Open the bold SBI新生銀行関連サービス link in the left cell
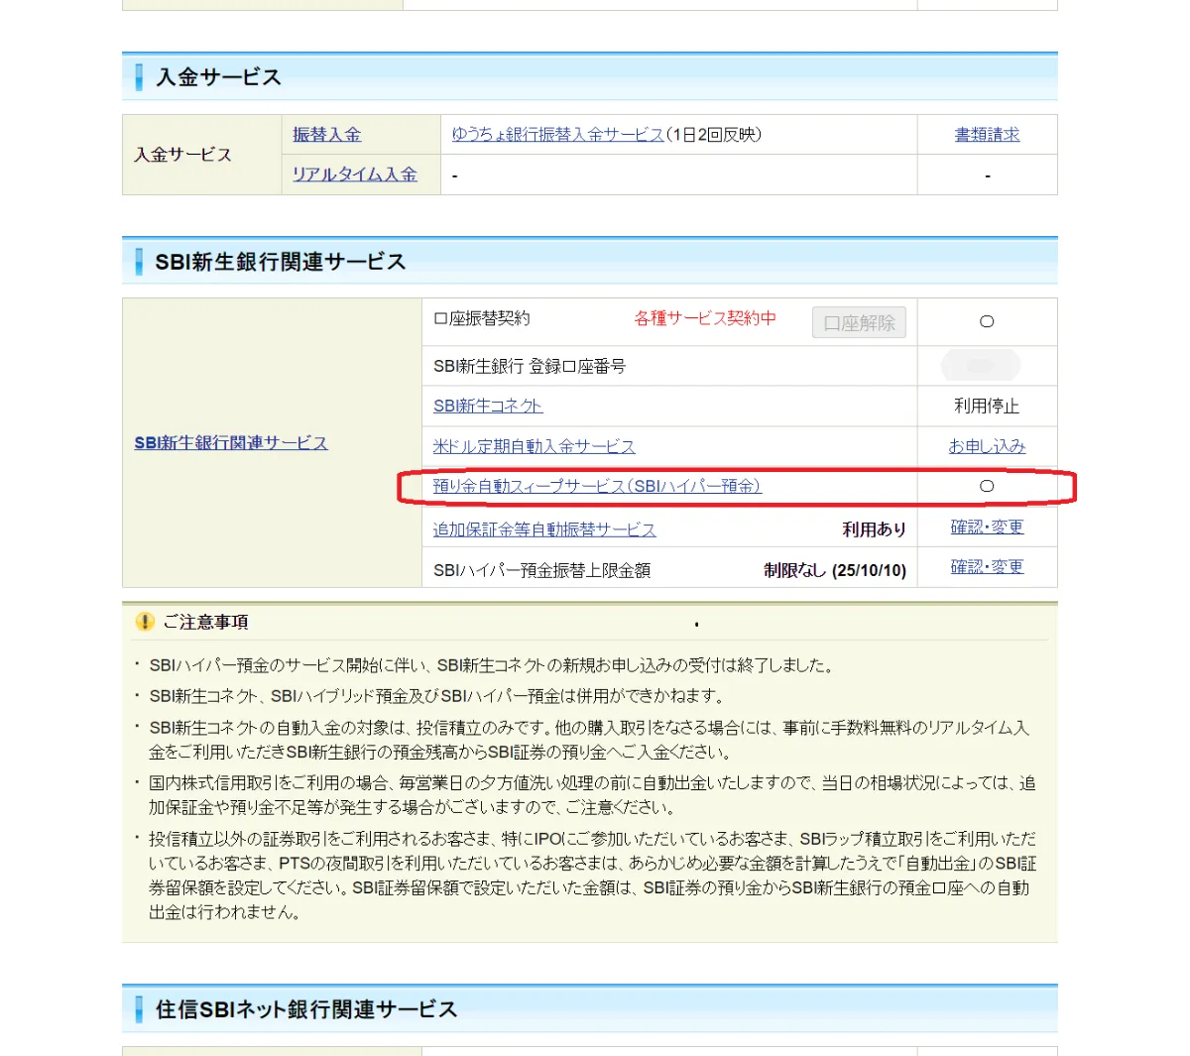Image resolution: width=1190 pixels, height=1056 pixels. click(x=231, y=443)
